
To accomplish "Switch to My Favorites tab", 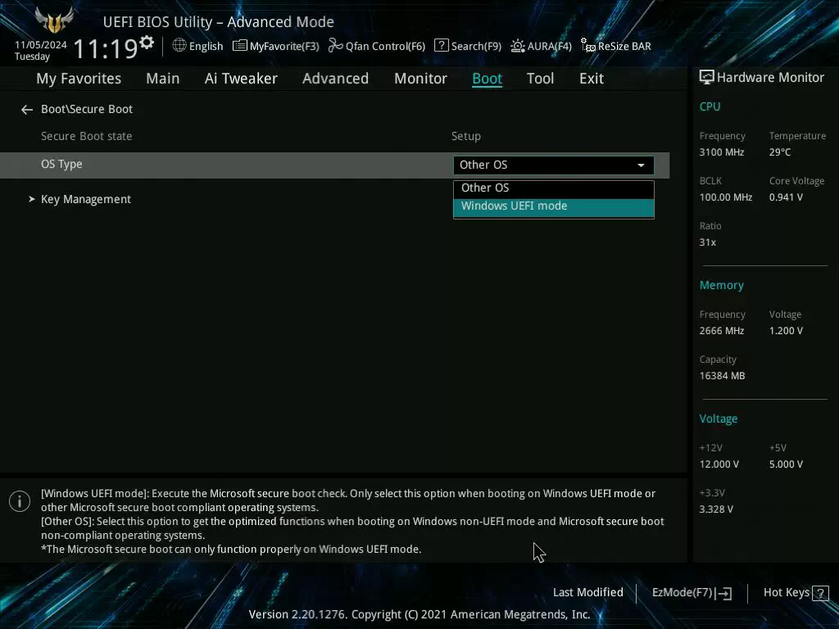I will click(79, 79).
